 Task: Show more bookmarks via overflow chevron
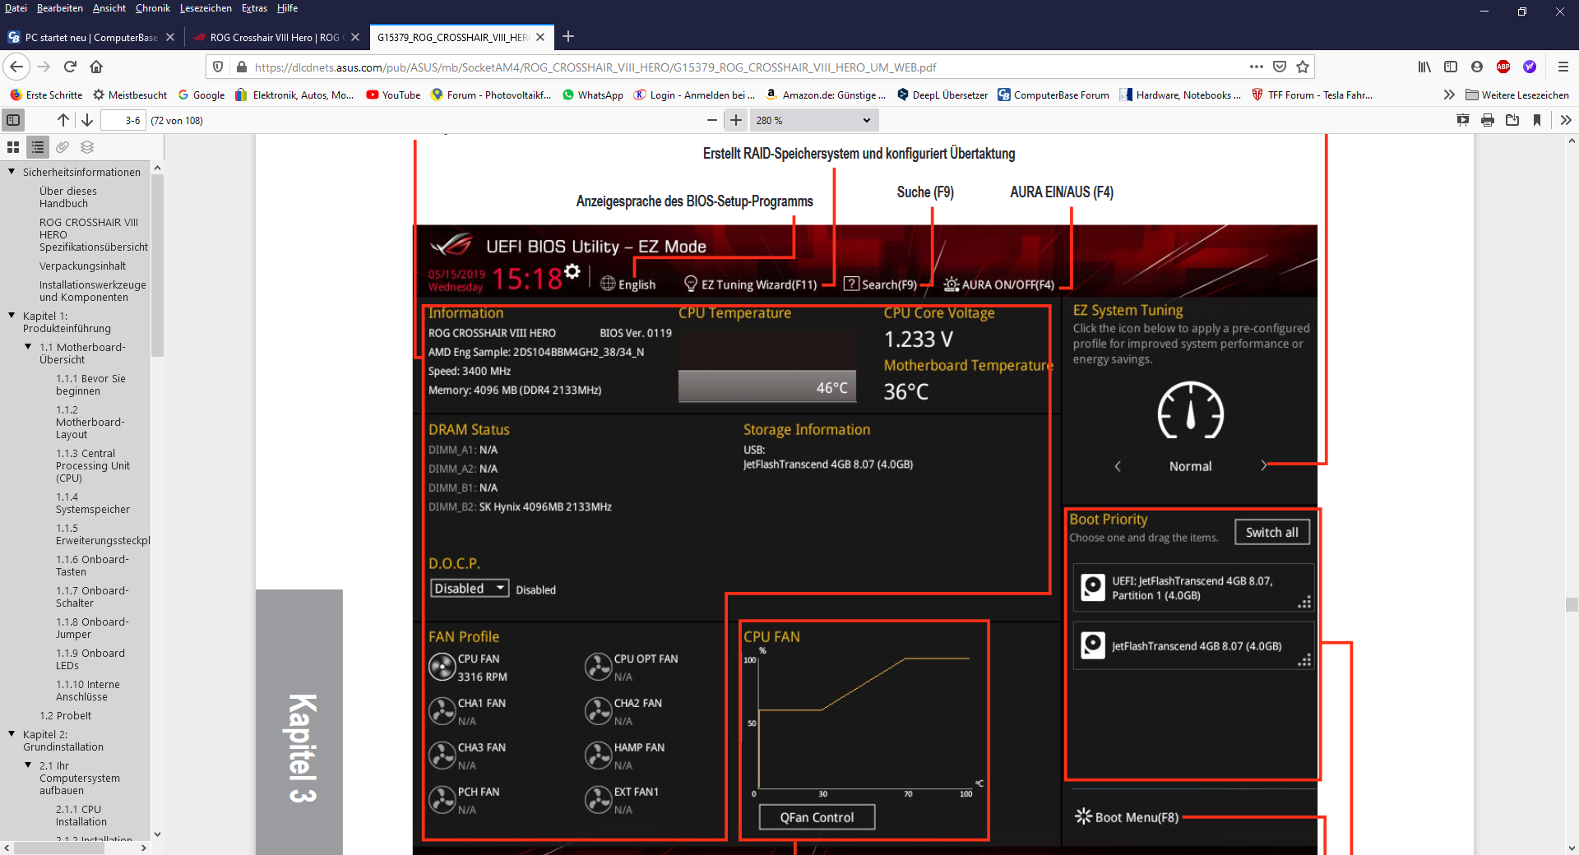pos(1449,95)
